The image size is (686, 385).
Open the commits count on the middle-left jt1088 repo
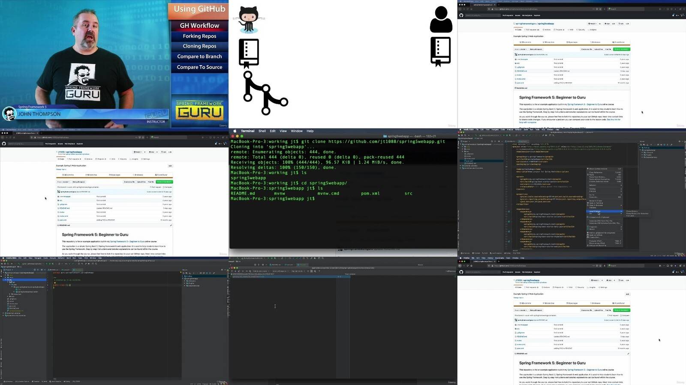click(x=68, y=175)
